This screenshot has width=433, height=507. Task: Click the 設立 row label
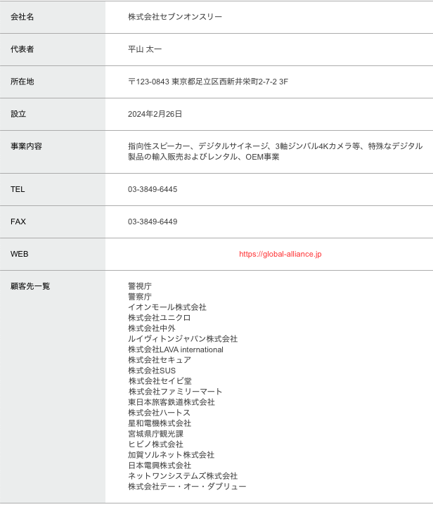(18, 114)
